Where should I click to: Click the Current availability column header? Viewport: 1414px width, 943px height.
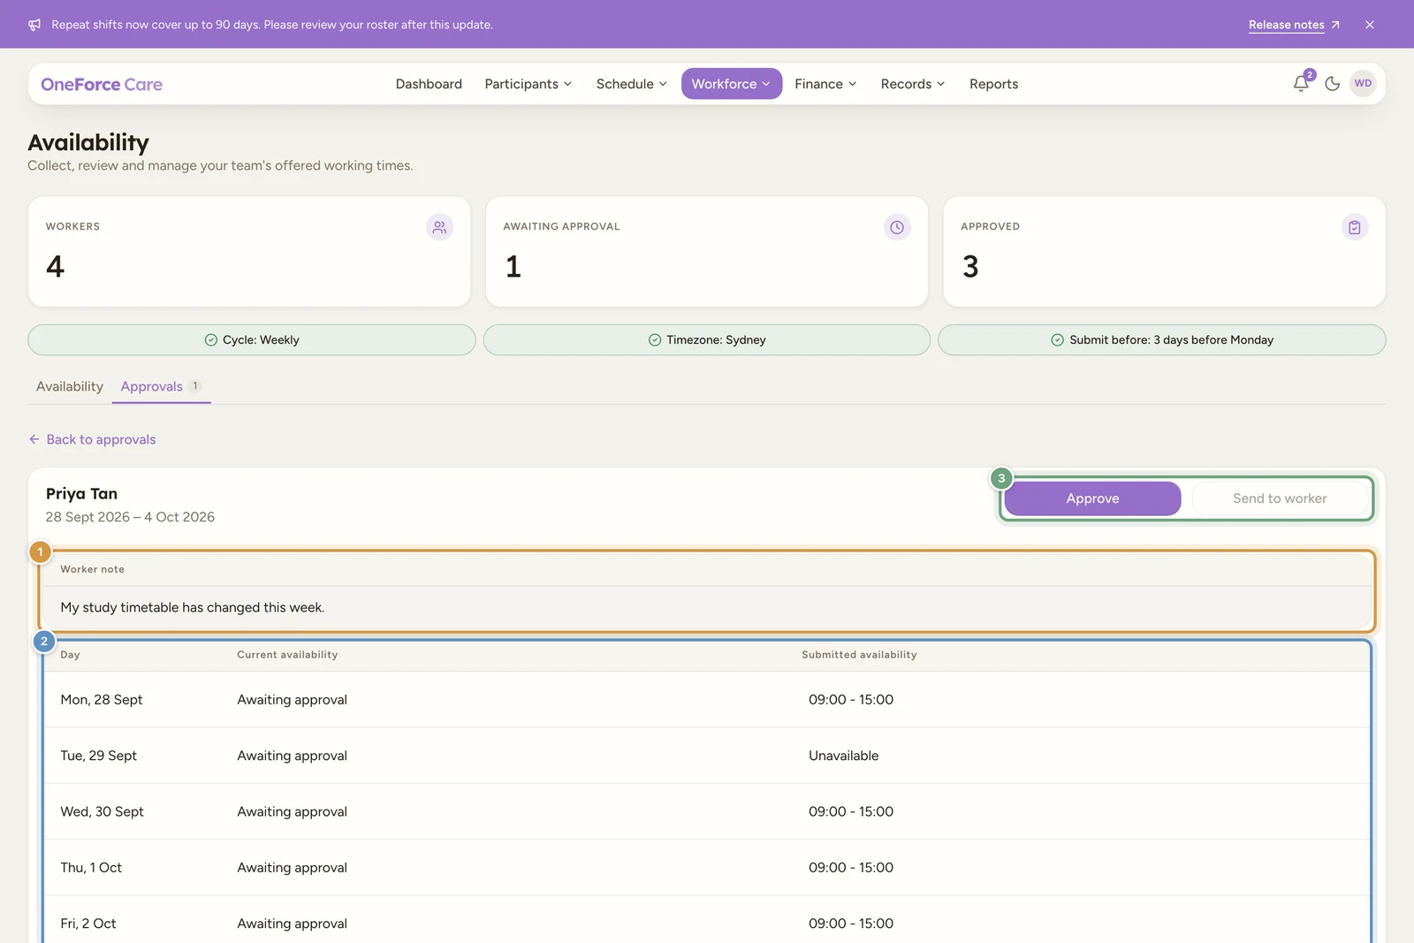point(287,655)
